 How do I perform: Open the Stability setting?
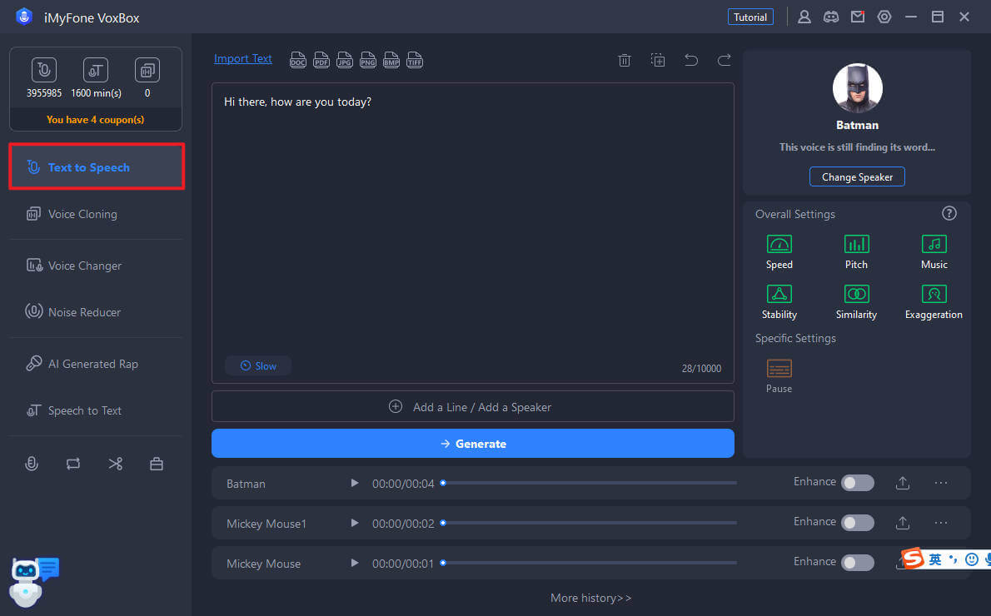click(779, 295)
